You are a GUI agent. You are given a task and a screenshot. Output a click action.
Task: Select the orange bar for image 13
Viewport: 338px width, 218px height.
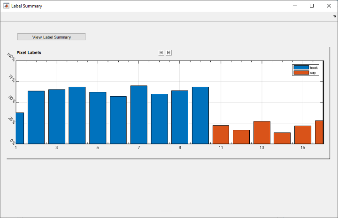pos(262,133)
